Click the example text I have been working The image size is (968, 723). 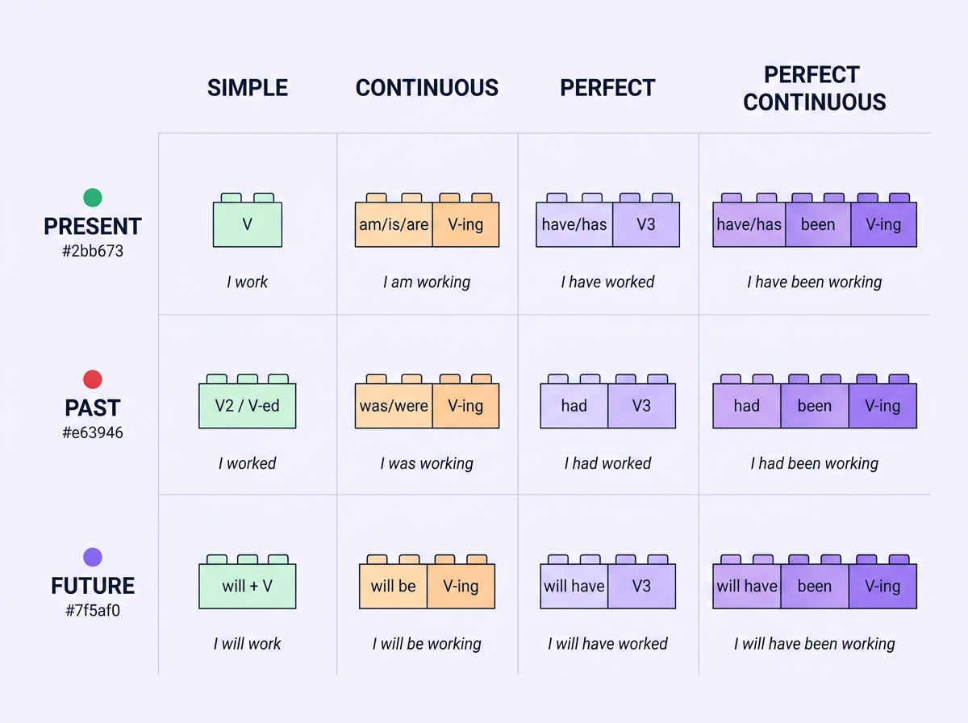(x=814, y=282)
